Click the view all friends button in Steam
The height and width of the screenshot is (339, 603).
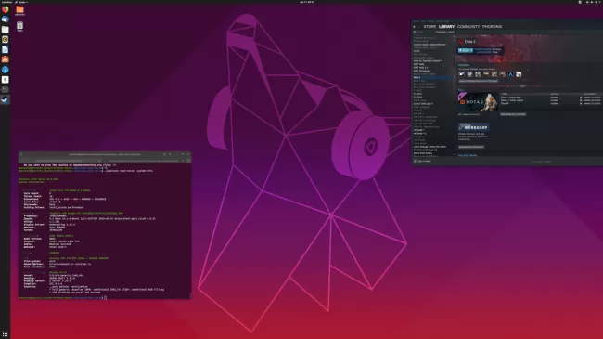pyautogui.click(x=478, y=81)
